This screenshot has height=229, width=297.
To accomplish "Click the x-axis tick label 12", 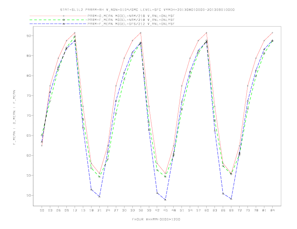I will click(x=75, y=210).
